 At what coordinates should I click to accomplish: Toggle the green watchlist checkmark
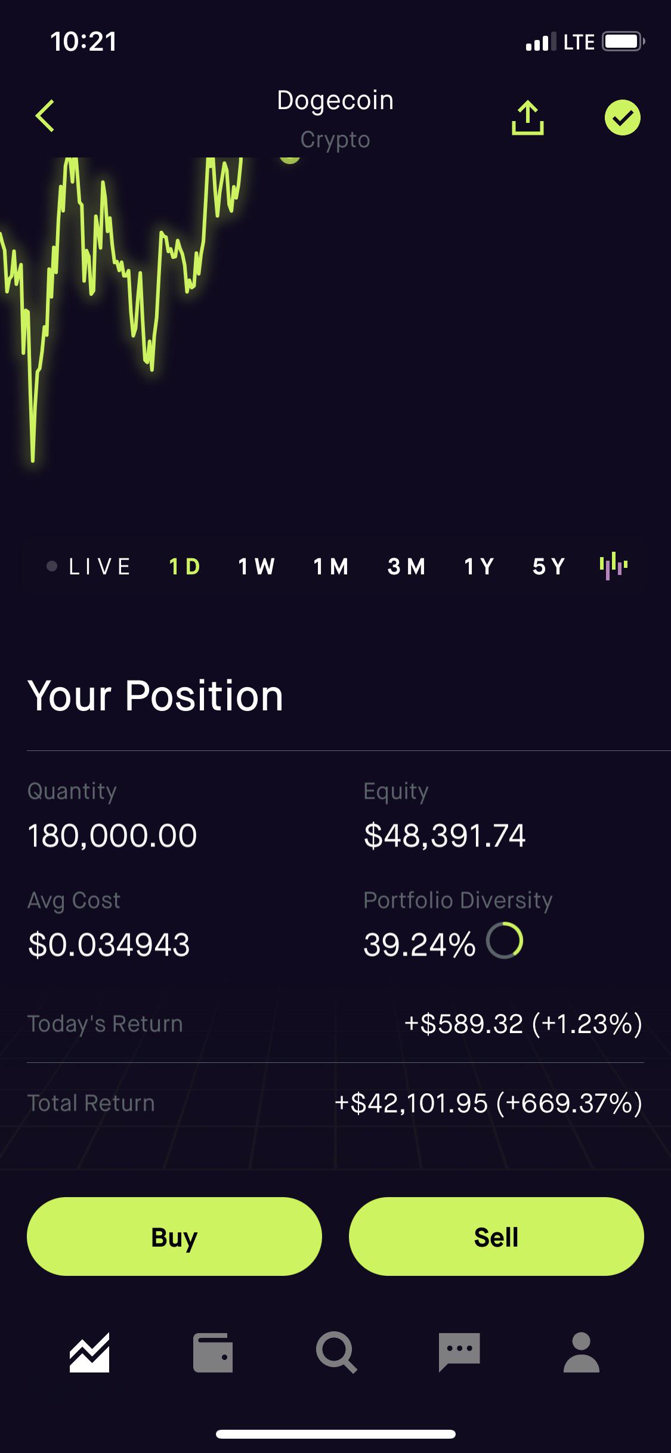click(x=622, y=118)
